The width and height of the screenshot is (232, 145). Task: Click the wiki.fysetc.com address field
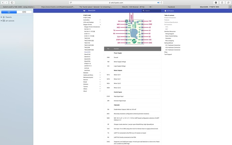(116, 2)
